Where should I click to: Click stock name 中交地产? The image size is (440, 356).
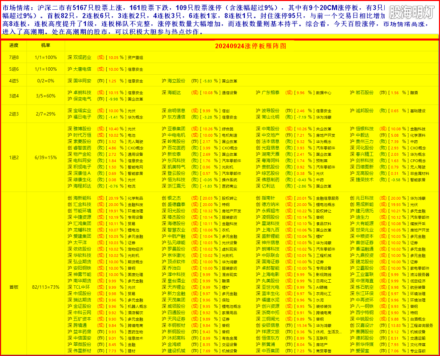(271, 135)
